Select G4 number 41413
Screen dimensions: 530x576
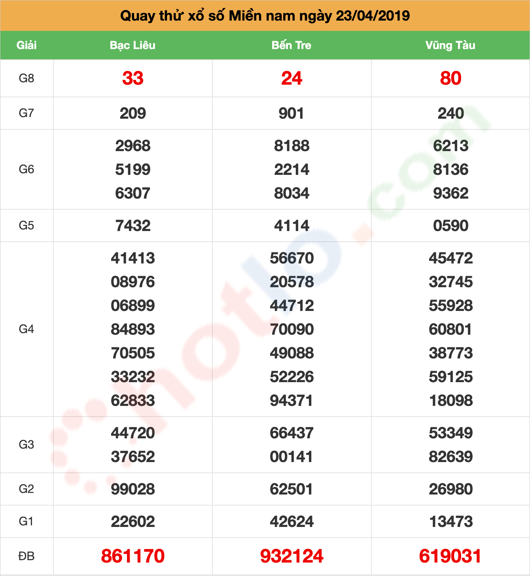pyautogui.click(x=132, y=258)
